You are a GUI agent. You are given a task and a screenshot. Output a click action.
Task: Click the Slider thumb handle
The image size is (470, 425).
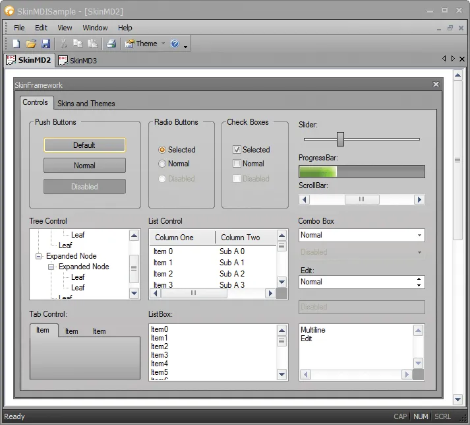340,139
